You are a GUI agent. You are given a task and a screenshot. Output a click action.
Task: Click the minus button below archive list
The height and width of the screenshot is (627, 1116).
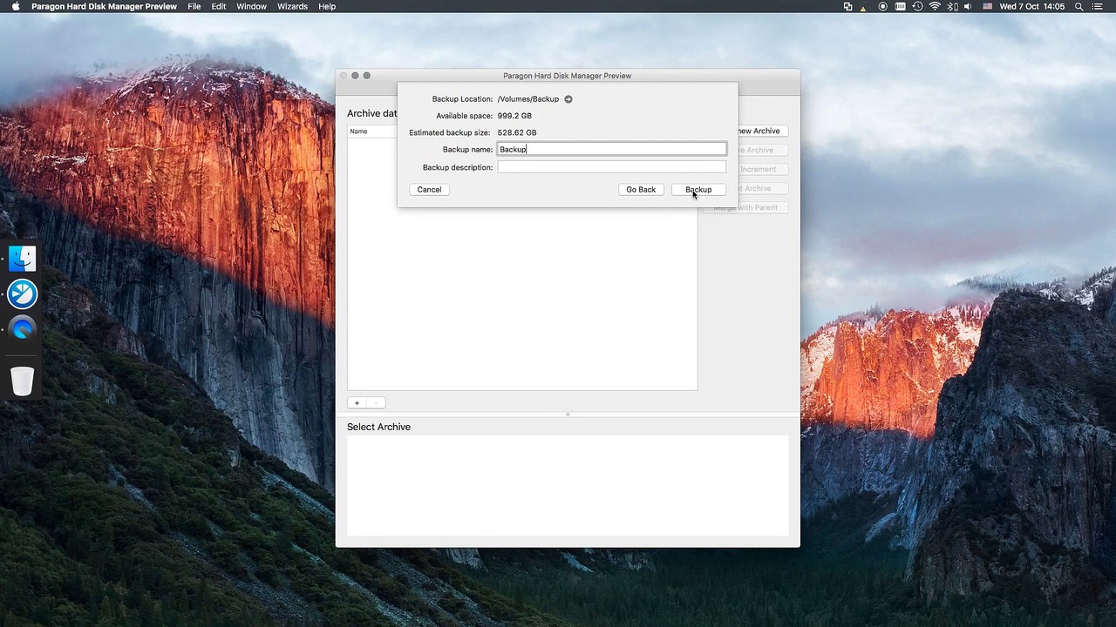[376, 403]
